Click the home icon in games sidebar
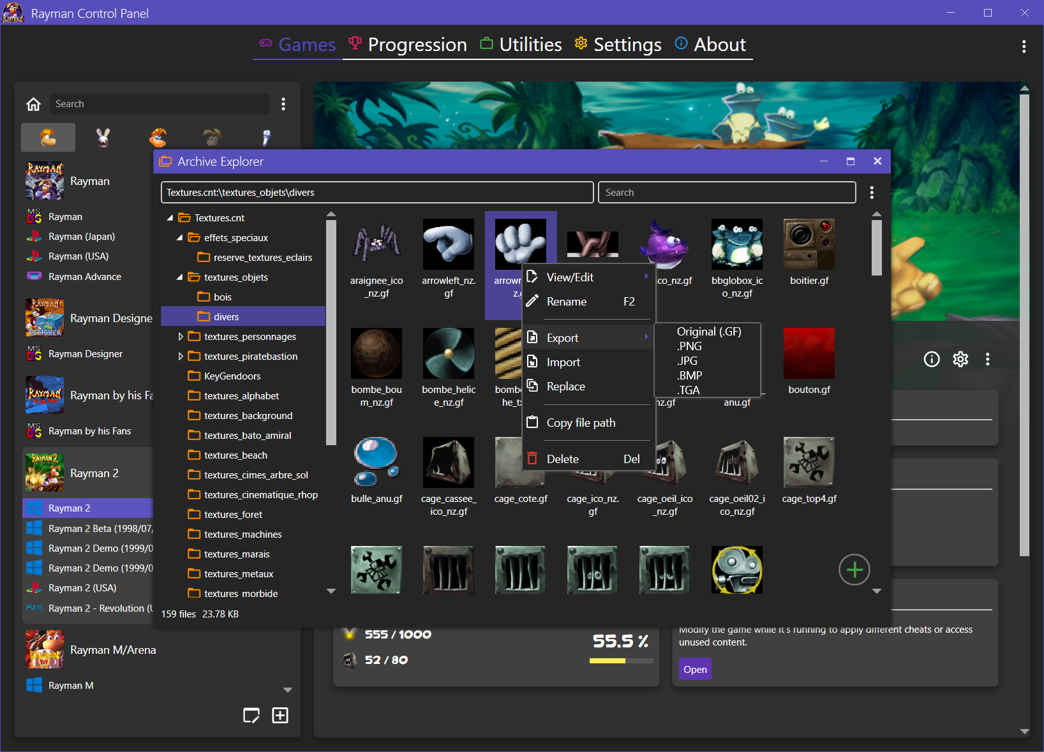This screenshot has width=1044, height=752. (x=33, y=104)
